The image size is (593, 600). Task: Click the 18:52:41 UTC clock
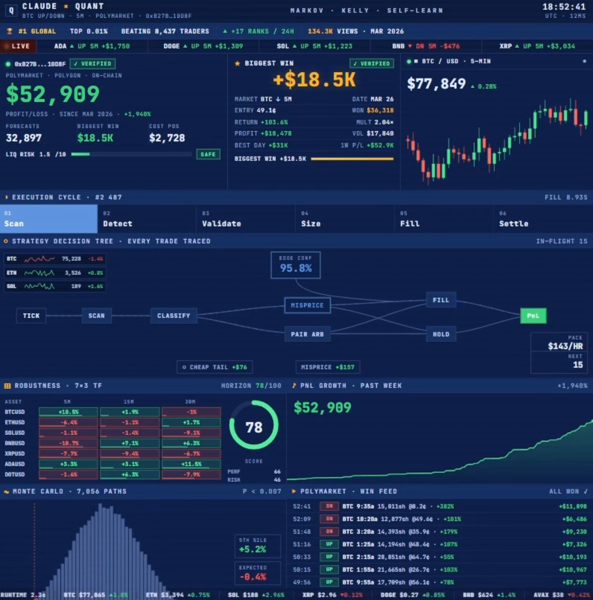564,7
